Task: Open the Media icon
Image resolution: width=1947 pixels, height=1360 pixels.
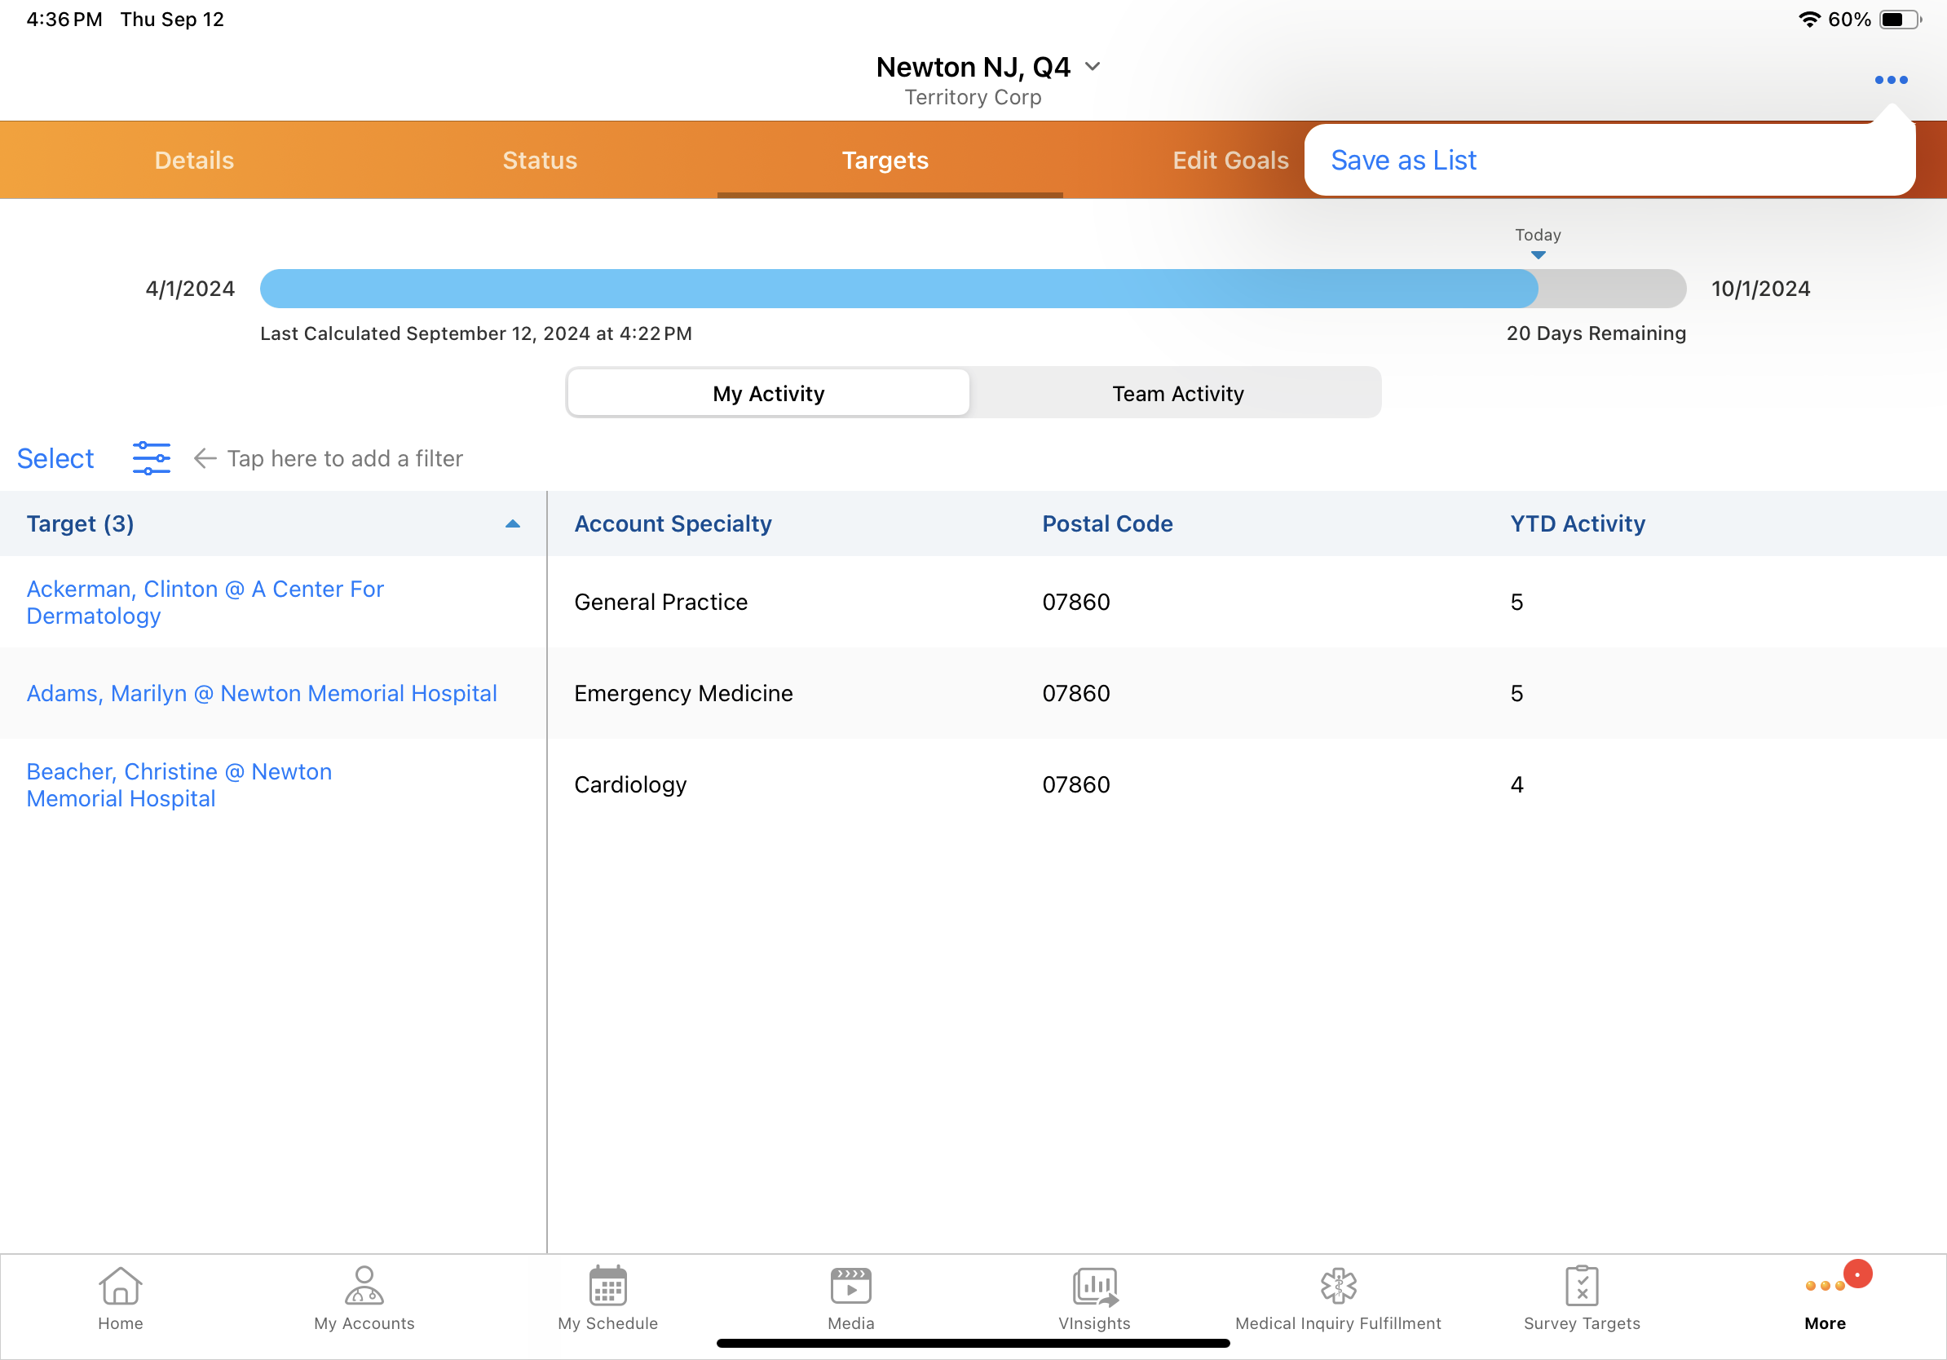Action: 850,1285
